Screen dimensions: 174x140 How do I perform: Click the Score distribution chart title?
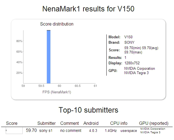point(57,24)
